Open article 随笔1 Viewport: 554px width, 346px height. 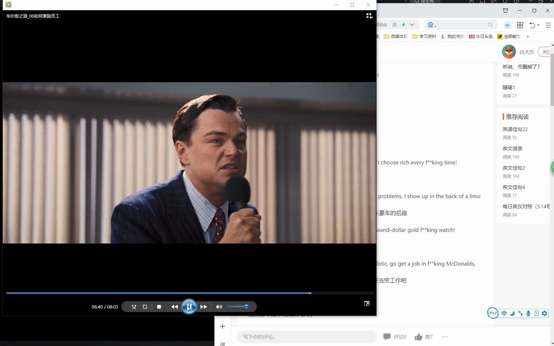tap(509, 87)
